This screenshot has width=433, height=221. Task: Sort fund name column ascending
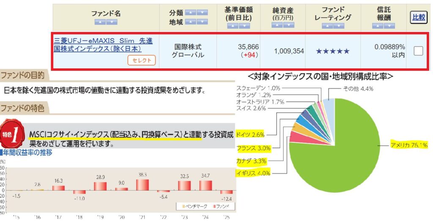point(100,22)
